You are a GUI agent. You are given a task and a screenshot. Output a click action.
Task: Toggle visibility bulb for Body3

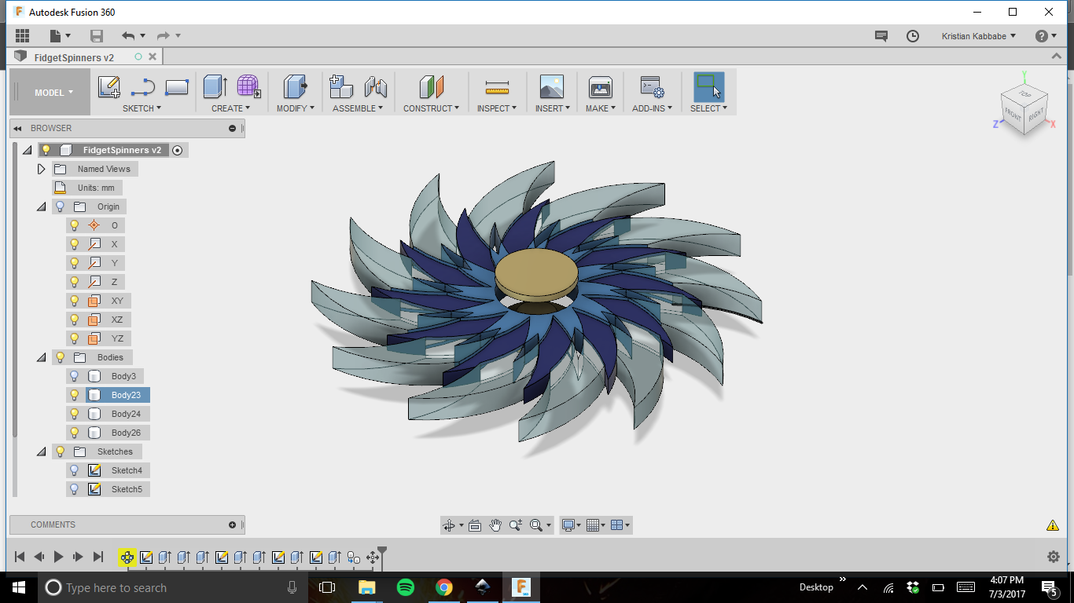click(x=75, y=376)
